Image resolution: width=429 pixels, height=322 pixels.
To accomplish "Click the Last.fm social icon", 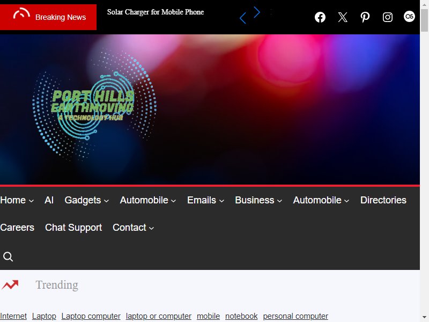I will point(409,17).
